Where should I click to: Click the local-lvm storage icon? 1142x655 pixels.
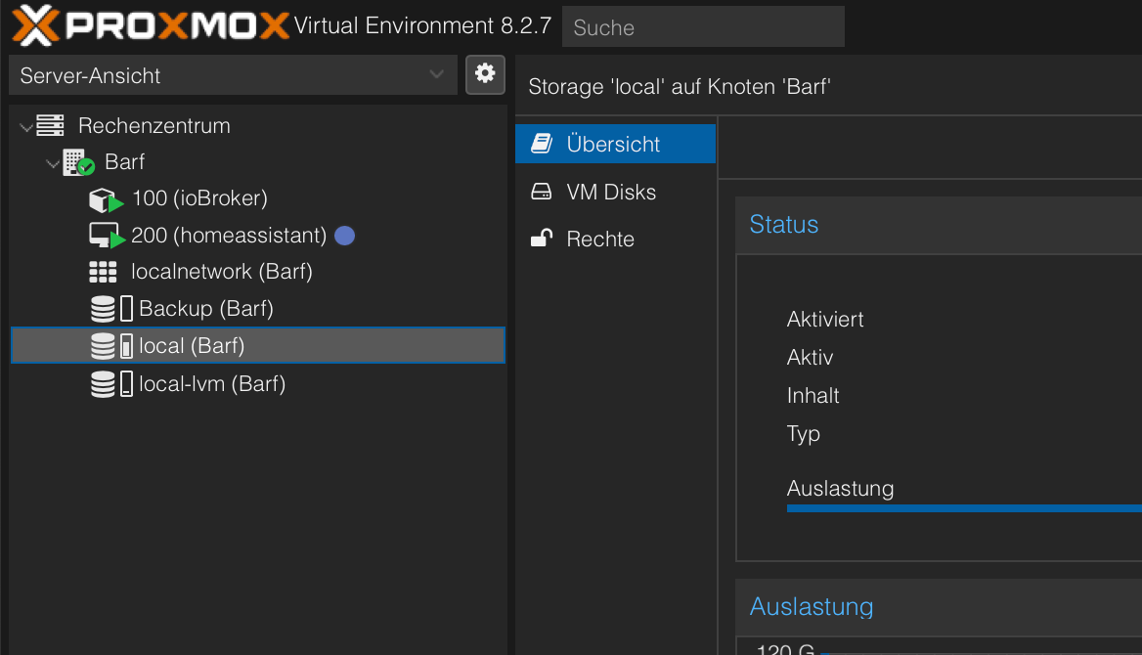click(103, 384)
